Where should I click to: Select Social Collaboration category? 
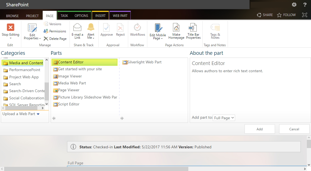point(24,98)
